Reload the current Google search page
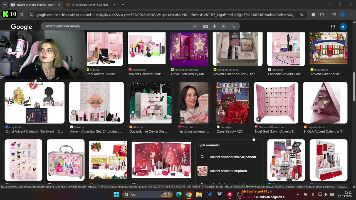 pyautogui.click(x=22, y=15)
